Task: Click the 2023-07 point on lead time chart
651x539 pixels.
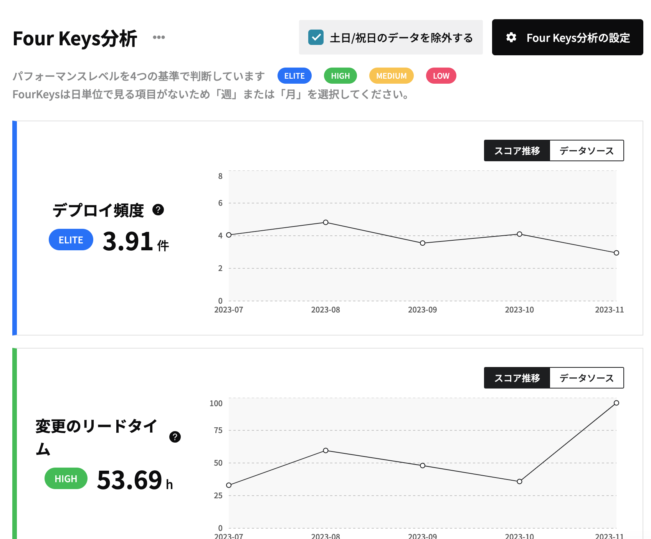Action: click(229, 485)
